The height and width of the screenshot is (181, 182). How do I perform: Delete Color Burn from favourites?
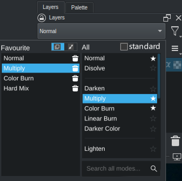coord(75,78)
